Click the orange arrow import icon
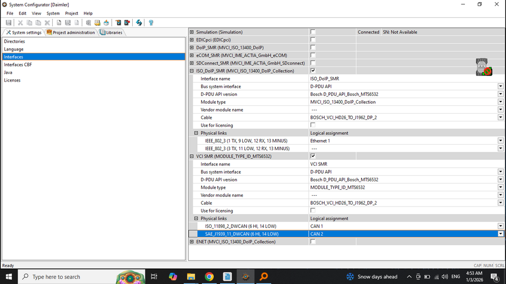 click(x=106, y=23)
